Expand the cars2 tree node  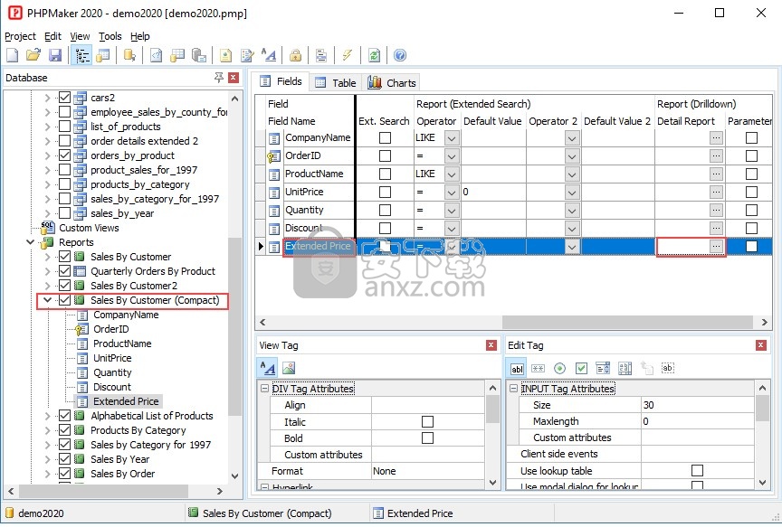pyautogui.click(x=47, y=98)
